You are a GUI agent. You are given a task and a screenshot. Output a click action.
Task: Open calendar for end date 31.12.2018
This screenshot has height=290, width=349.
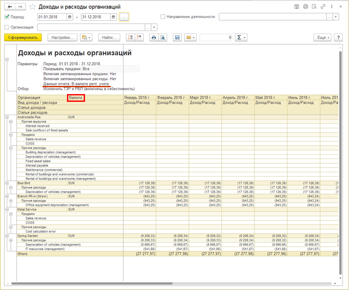coord(113,17)
